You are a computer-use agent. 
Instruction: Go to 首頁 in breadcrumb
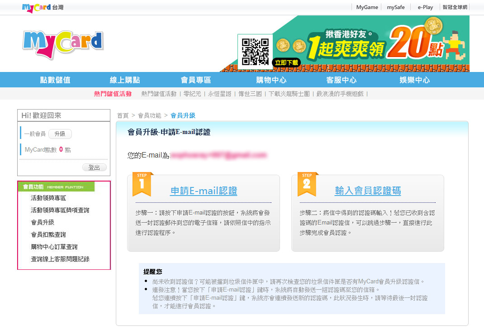tap(123, 115)
